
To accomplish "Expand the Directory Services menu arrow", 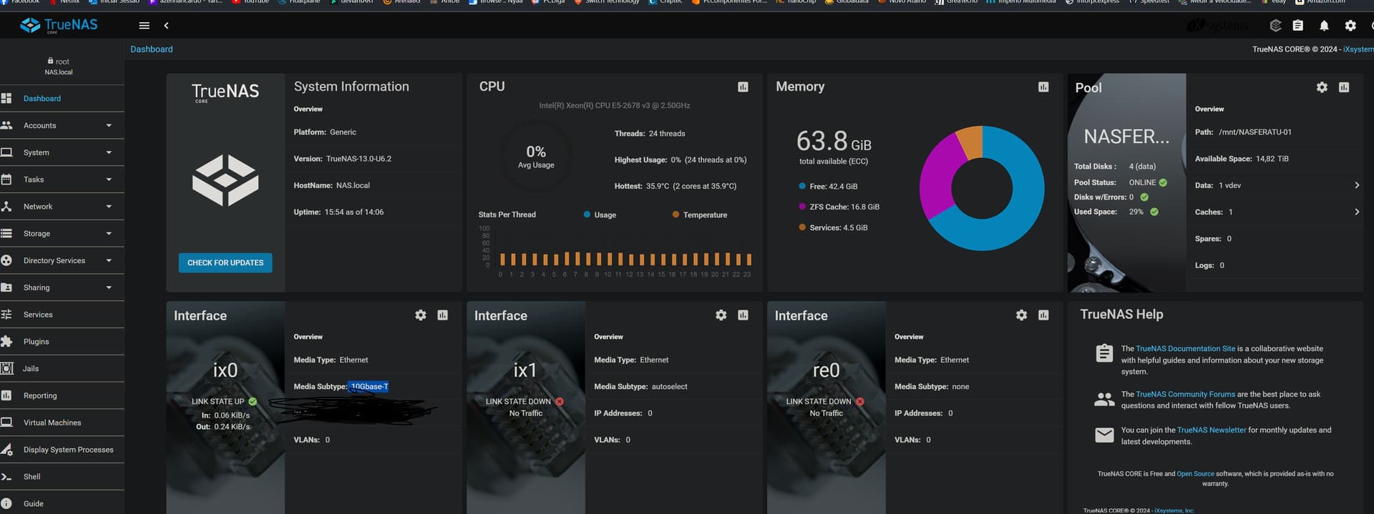I will [109, 260].
